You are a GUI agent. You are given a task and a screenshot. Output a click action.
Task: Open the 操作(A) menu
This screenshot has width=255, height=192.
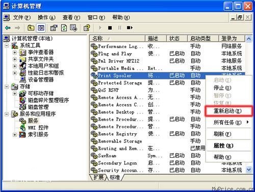(46, 17)
